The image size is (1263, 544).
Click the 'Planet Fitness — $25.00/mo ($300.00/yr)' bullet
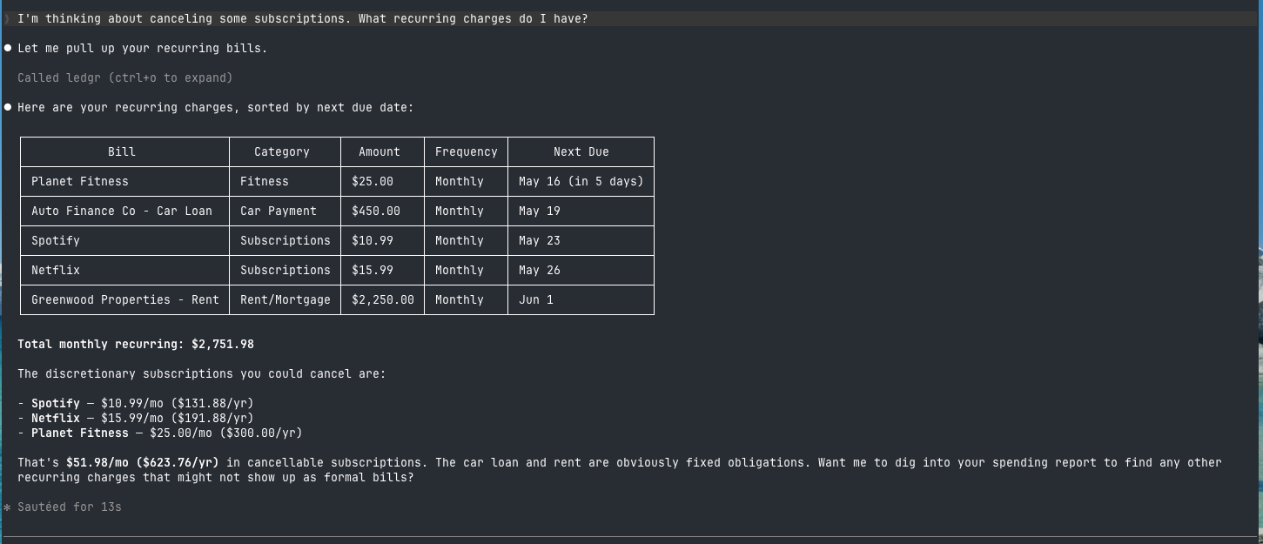click(x=160, y=433)
